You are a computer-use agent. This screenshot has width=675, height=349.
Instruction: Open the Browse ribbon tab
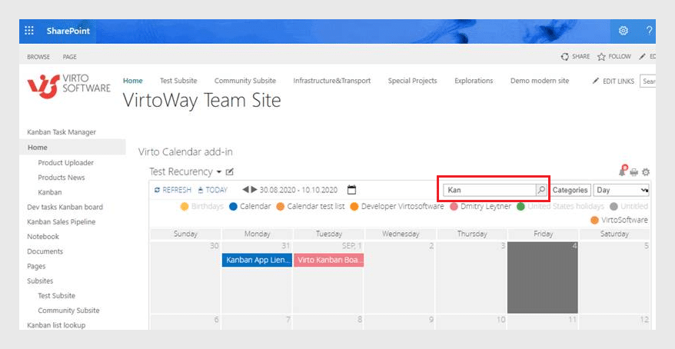(38, 57)
